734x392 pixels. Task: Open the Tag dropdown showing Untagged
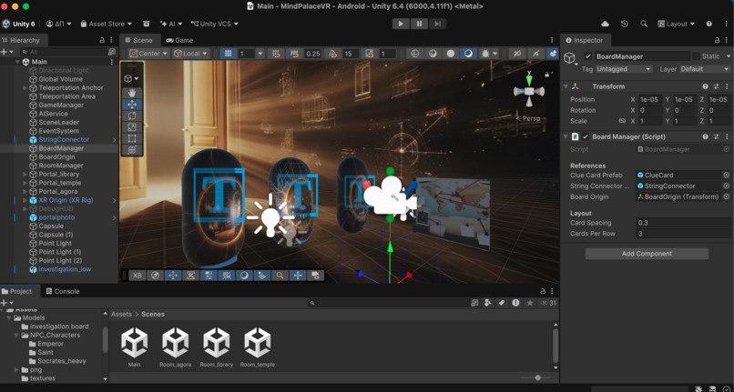tap(624, 69)
